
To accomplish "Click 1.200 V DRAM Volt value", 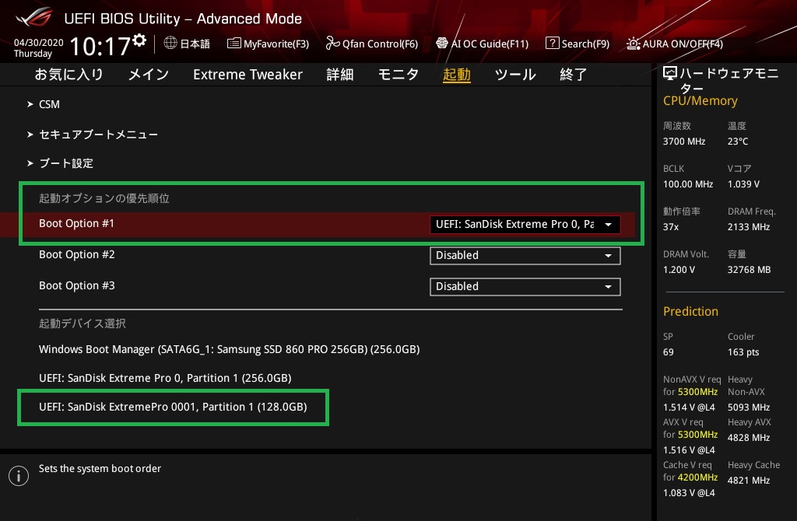I will coord(679,270).
